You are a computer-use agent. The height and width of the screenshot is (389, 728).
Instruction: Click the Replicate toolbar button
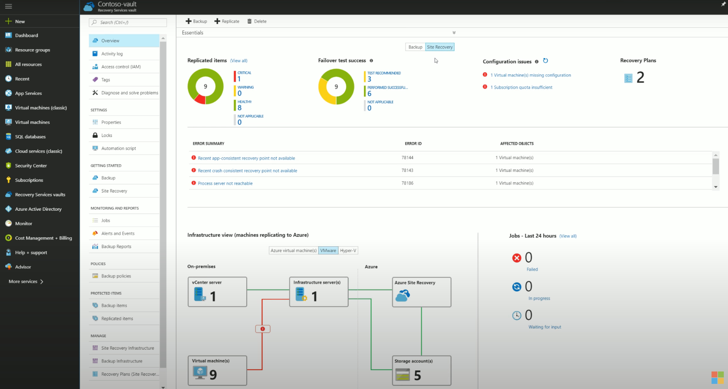227,21
